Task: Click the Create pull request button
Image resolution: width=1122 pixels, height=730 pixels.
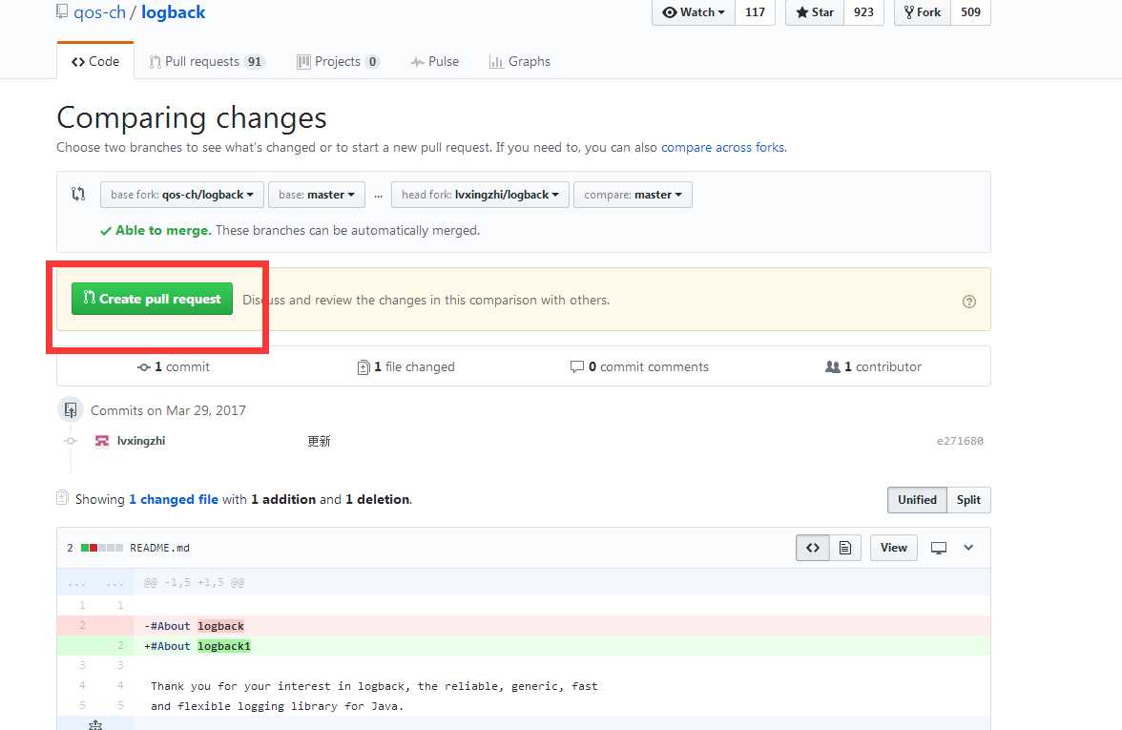Action: coord(152,299)
